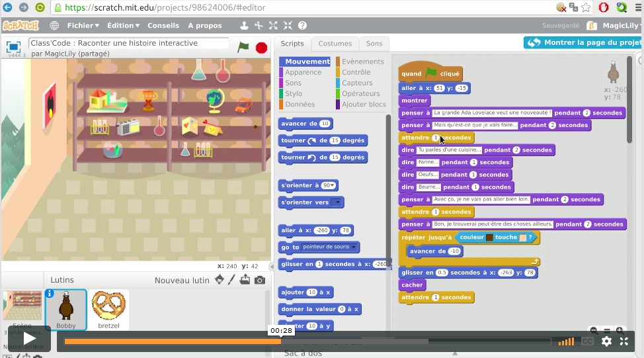Open the Fichier dropdown menu
Screen dimensions: 644x358
[83, 26]
